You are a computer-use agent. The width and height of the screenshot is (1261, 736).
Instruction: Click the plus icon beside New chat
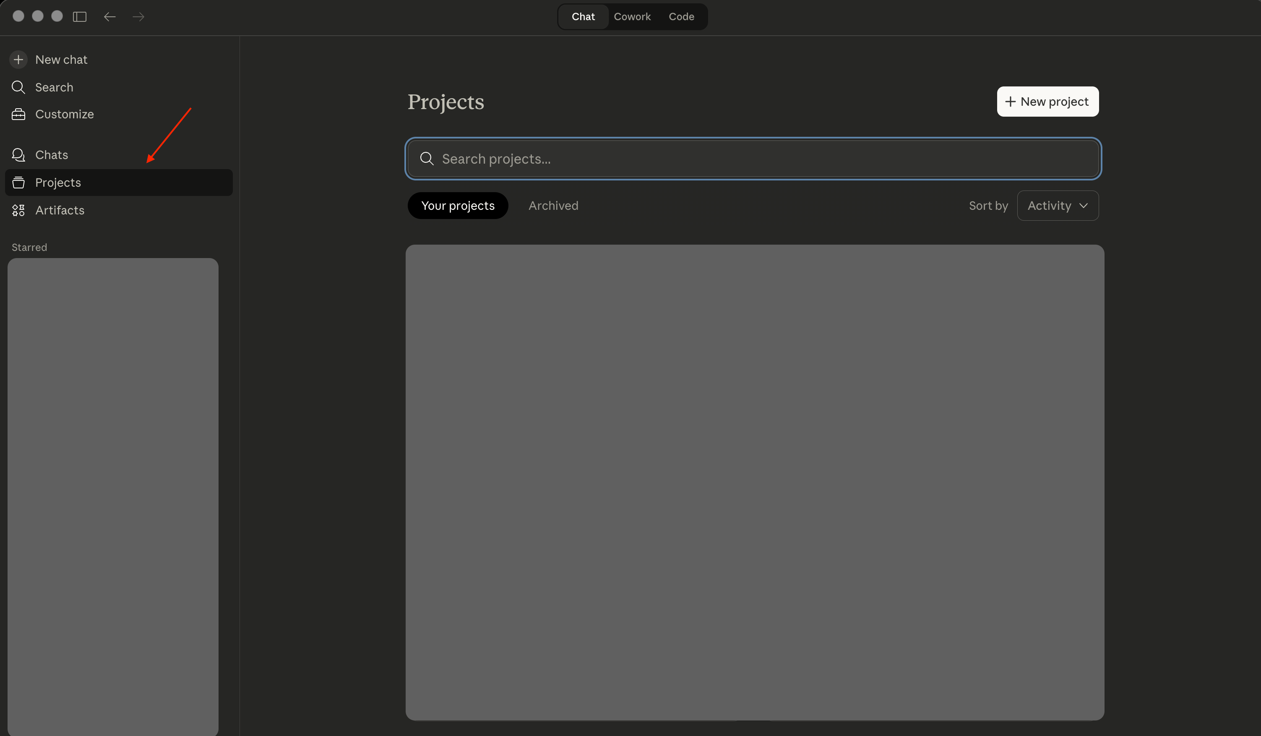click(18, 60)
